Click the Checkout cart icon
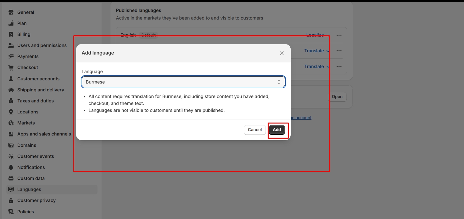 (x=11, y=67)
